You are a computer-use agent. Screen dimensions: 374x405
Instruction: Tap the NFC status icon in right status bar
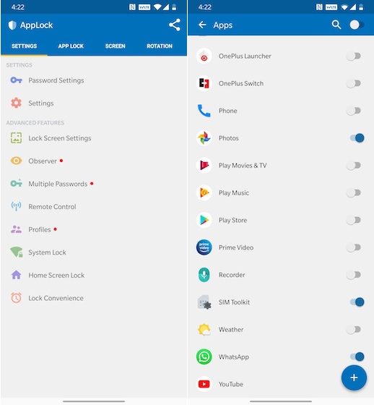click(319, 7)
